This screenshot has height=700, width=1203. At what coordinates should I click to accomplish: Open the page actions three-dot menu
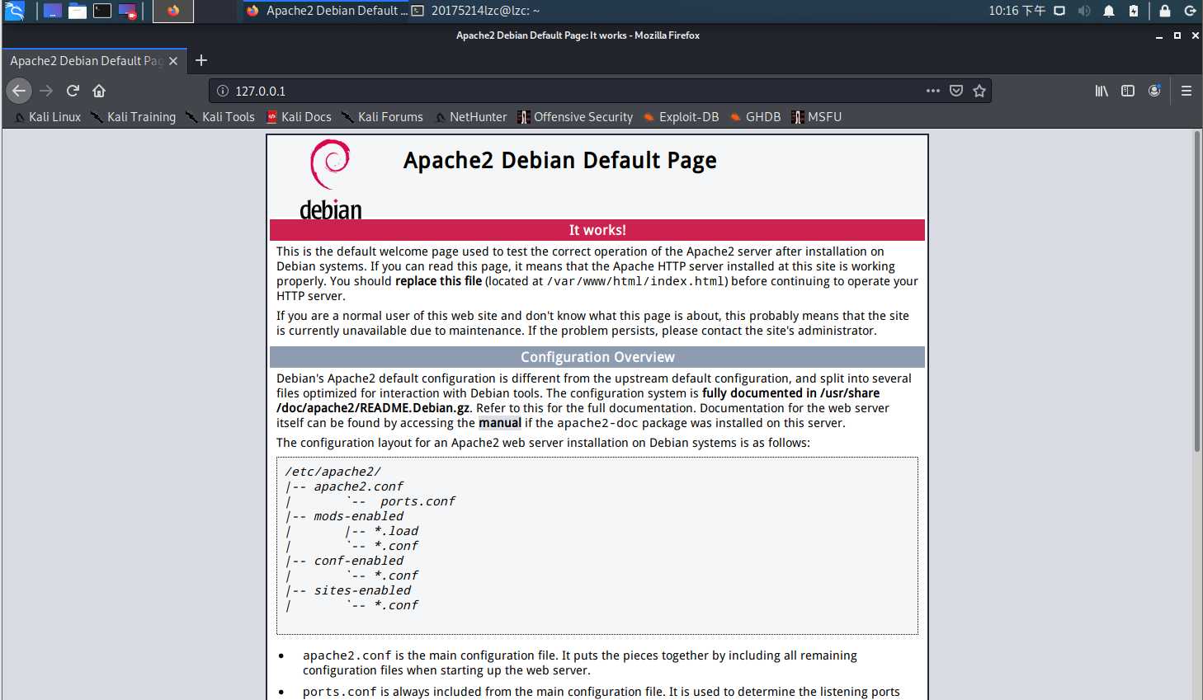click(x=933, y=91)
